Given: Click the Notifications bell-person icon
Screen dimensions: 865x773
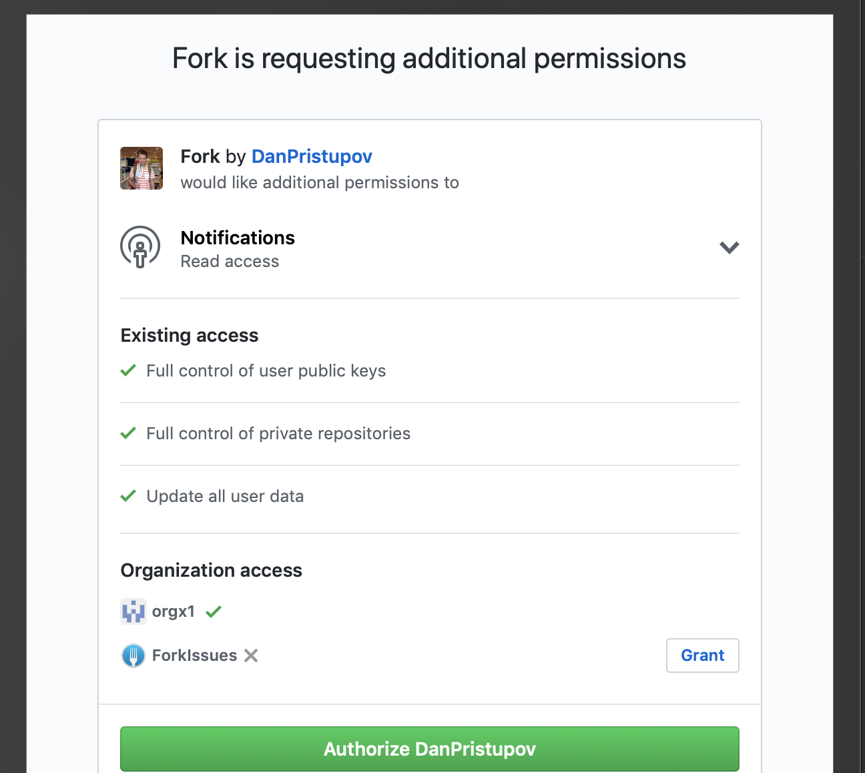Looking at the screenshot, I should coord(139,246).
